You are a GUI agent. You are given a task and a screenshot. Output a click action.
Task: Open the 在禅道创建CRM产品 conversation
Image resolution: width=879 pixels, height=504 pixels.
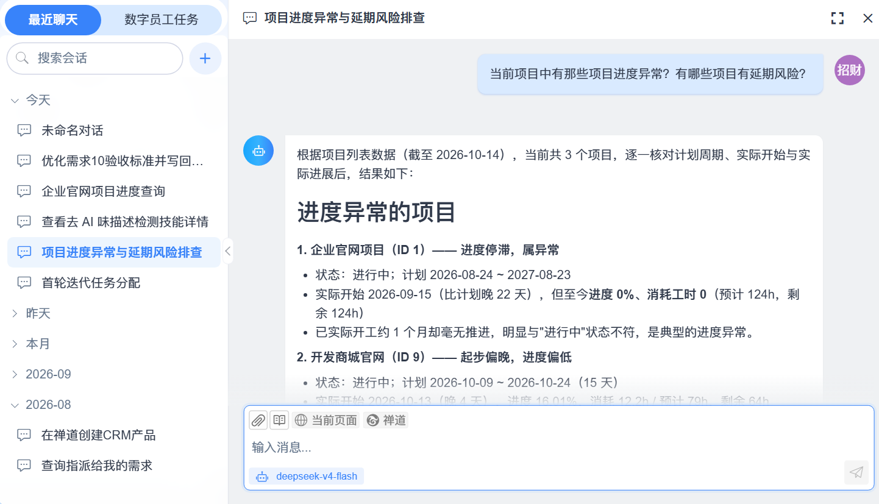point(114,435)
